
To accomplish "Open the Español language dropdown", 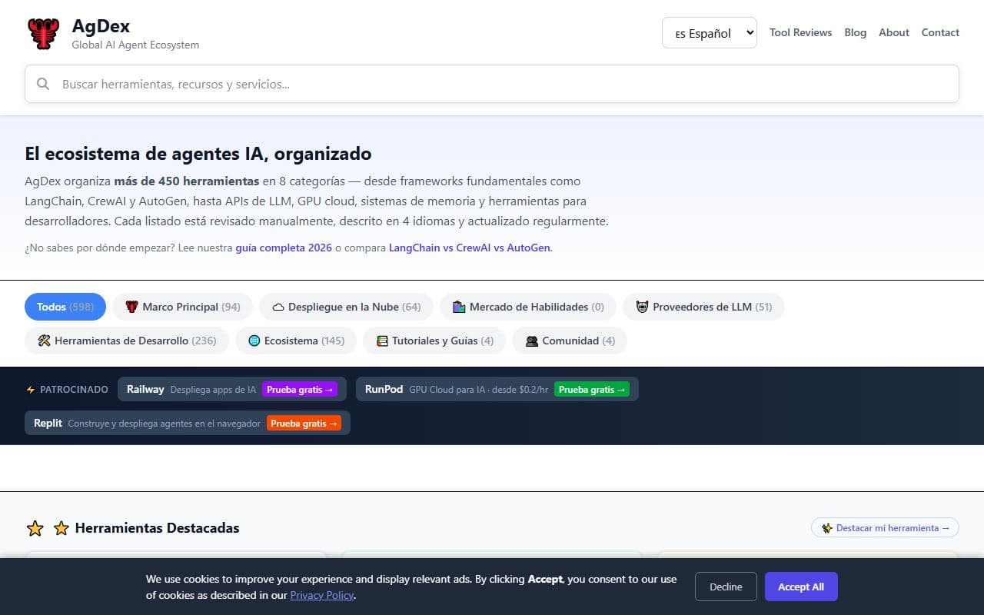I will 709,33.
